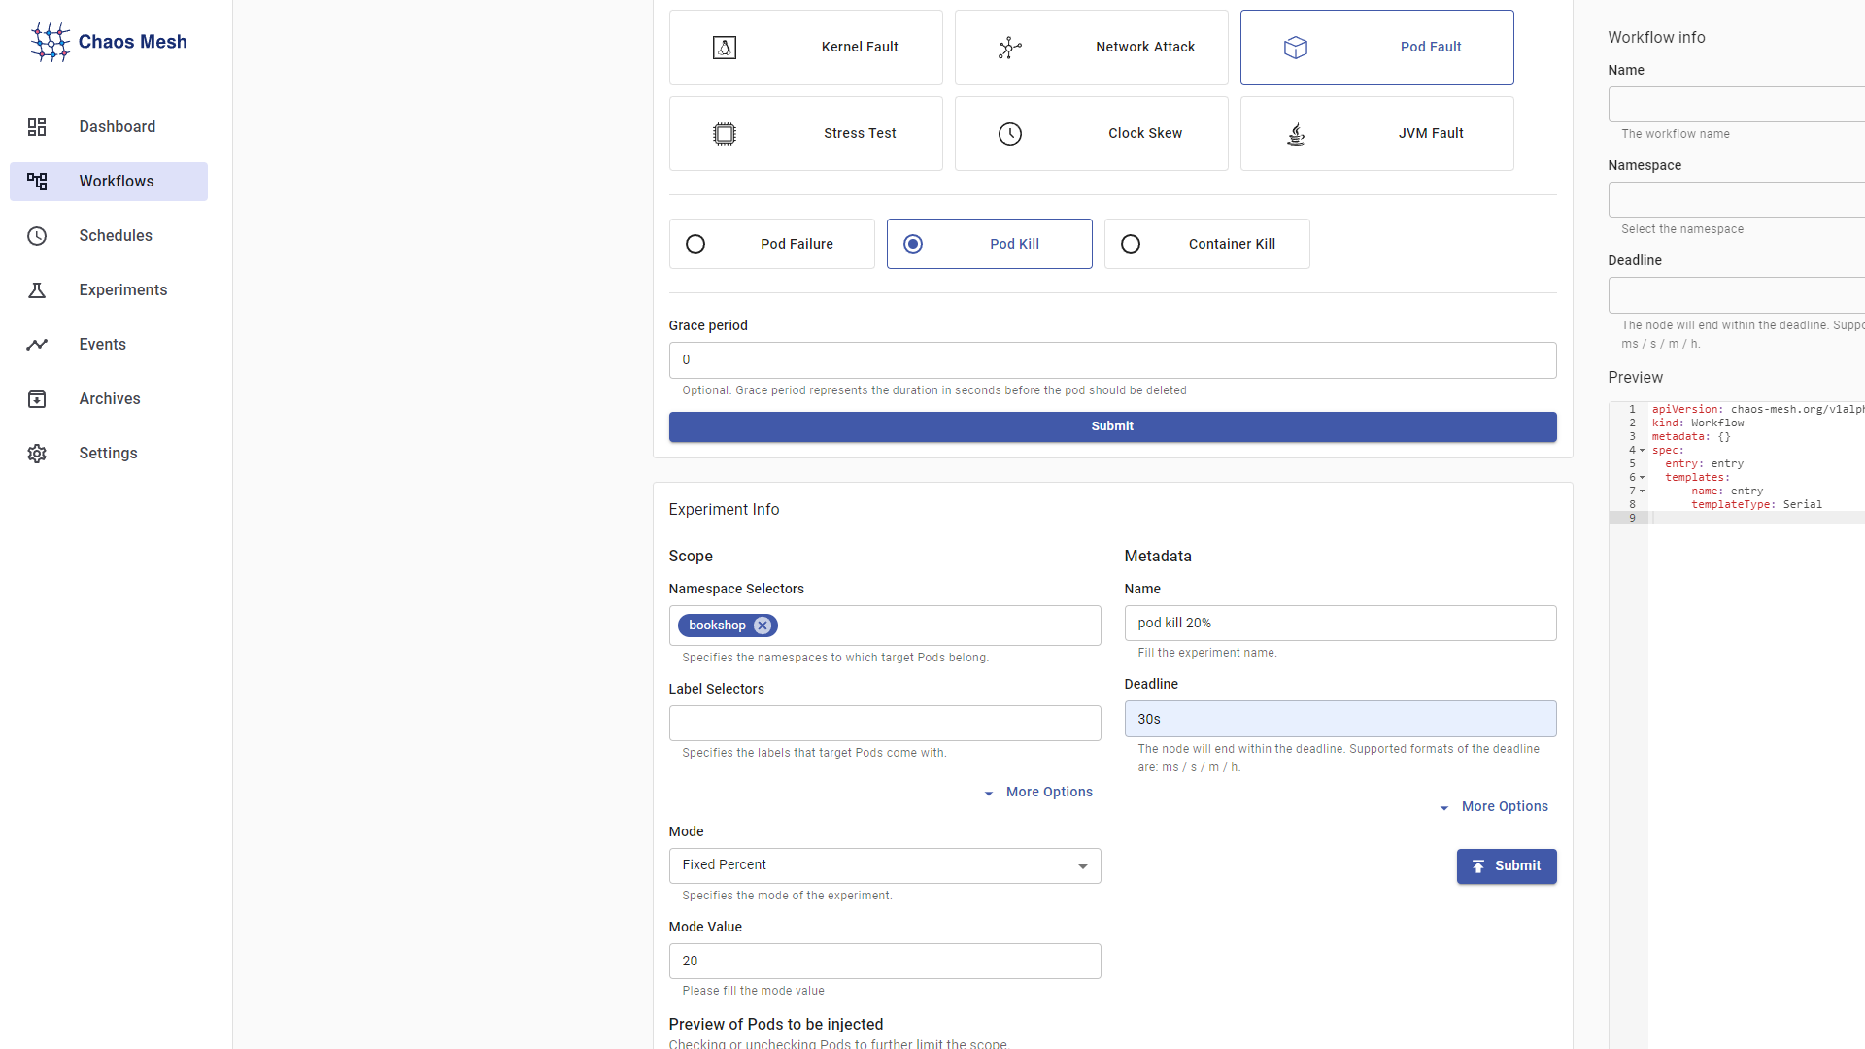Click the JVM Fault Java icon
Image resolution: width=1865 pixels, height=1049 pixels.
point(1296,134)
